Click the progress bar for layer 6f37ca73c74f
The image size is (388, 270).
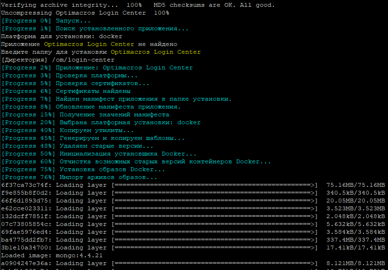point(215,185)
